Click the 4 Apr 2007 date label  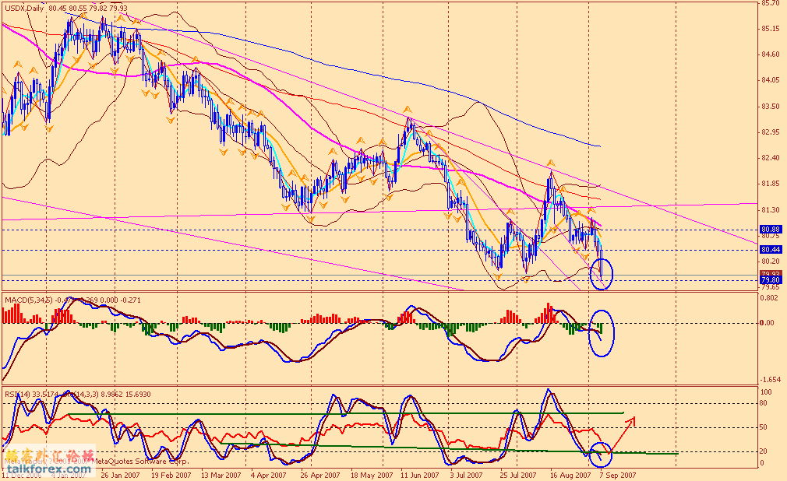269,475
